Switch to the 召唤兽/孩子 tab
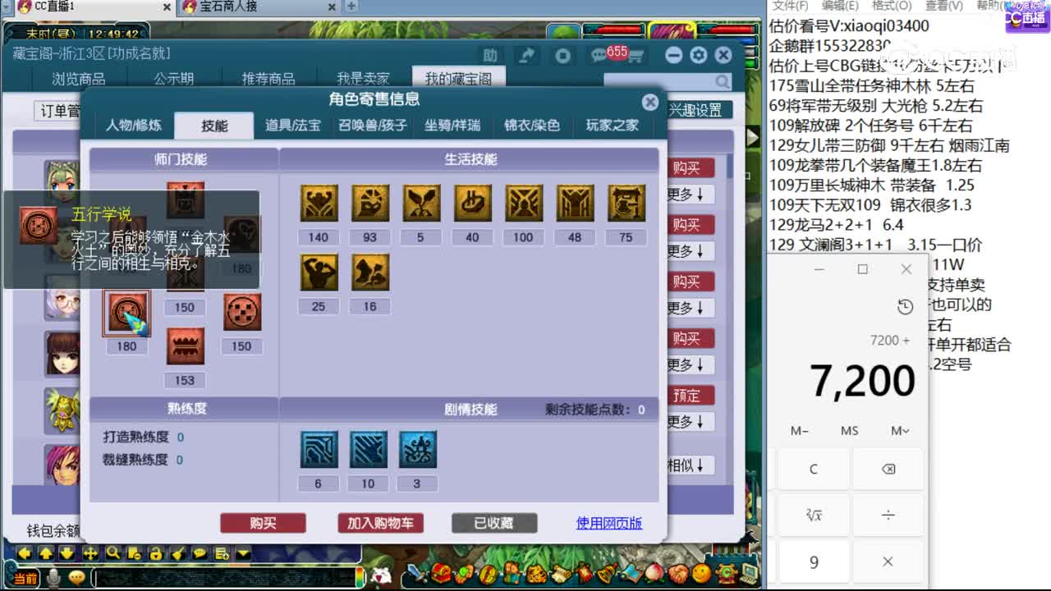The height and width of the screenshot is (591, 1051). (373, 126)
